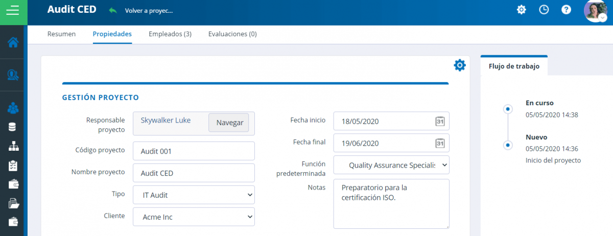Open the Función predeterminada dropdown
The height and width of the screenshot is (236, 613).
tap(391, 165)
